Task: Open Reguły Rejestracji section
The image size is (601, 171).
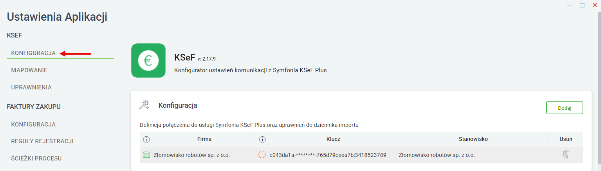Action: click(42, 141)
